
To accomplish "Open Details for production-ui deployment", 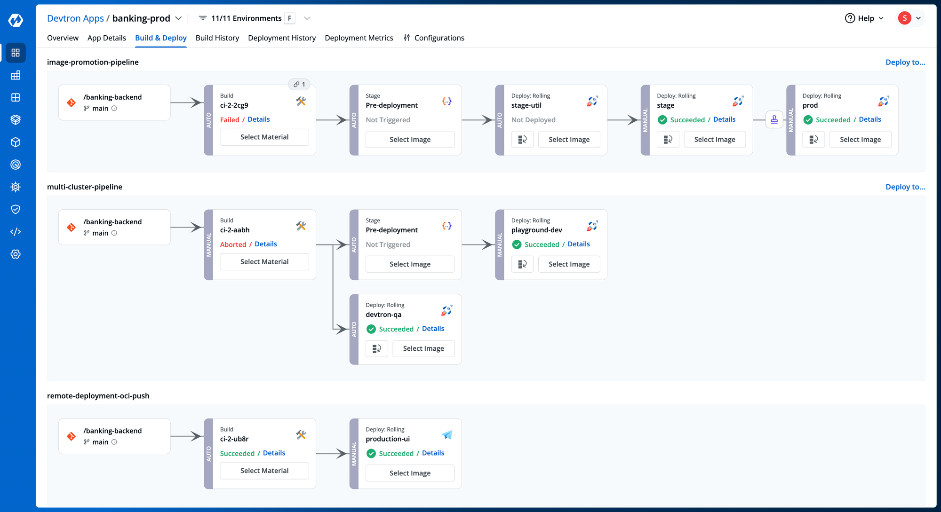I will 433,453.
